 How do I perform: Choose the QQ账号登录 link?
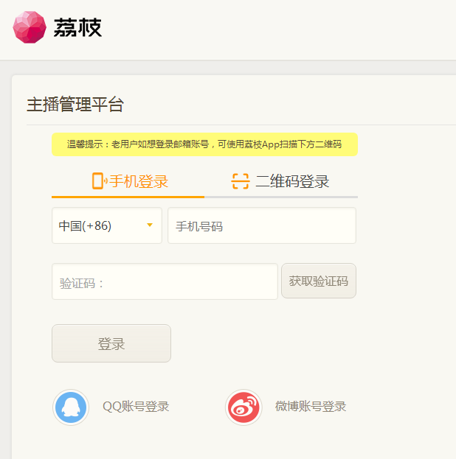coord(136,407)
